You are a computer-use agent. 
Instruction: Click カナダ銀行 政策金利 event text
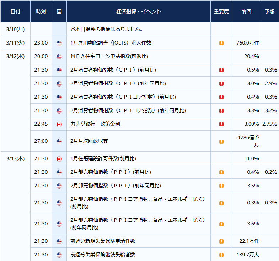click(95, 124)
